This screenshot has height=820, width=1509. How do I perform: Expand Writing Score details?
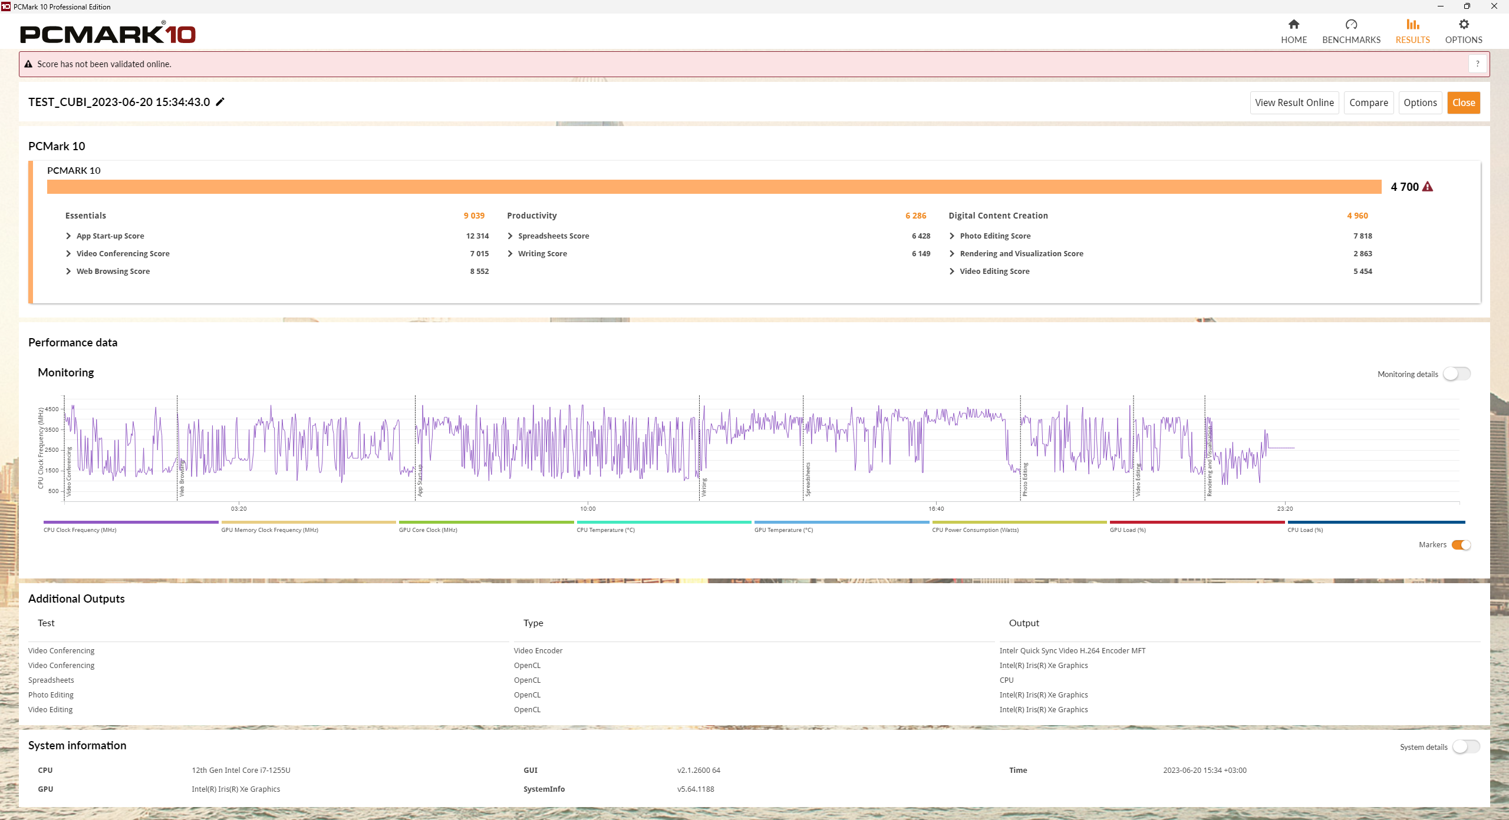[x=510, y=253]
